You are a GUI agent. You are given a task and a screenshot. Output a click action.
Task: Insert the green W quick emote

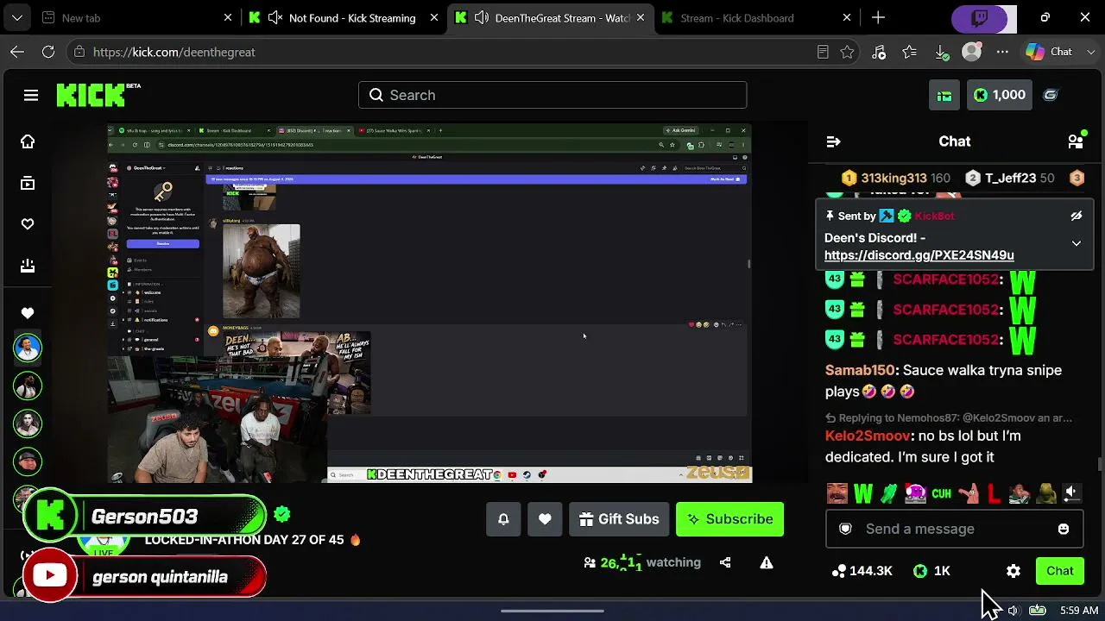[863, 493]
